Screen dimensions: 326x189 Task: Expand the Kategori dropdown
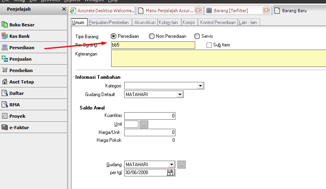200,85
